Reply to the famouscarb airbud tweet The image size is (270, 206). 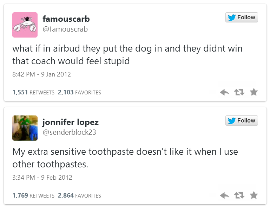tap(224, 92)
